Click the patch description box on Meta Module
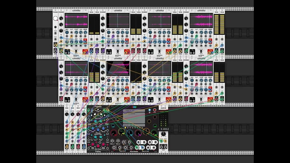Screen dimensions: 290x163 pos(134,118)
